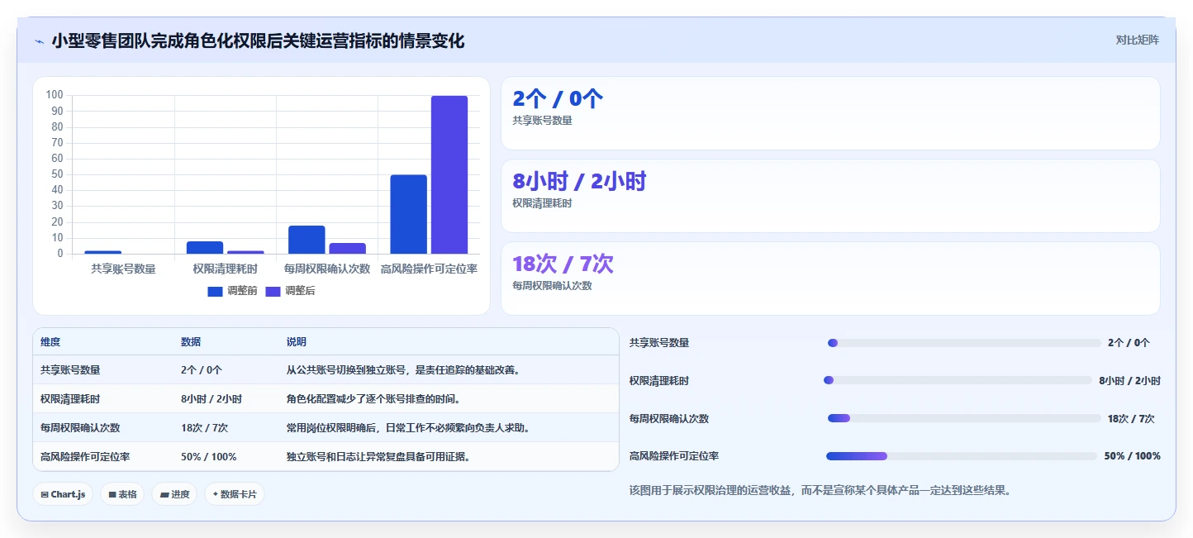Screen dimensions: 1193x538
Task: Click the 调整前 bar for 高风险操作可定位率
Action: pos(408,214)
